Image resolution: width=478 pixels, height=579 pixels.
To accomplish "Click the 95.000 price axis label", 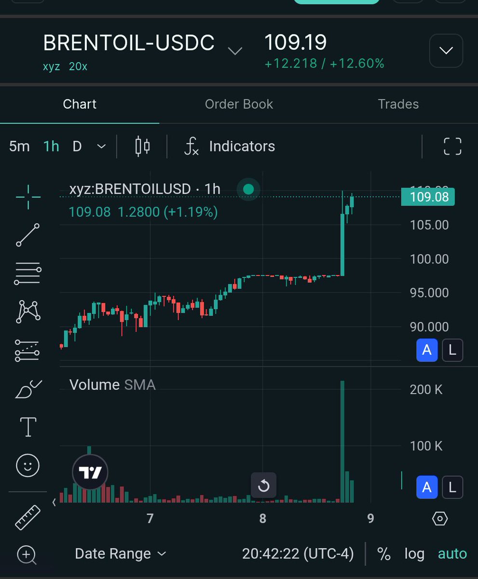I will (x=429, y=293).
